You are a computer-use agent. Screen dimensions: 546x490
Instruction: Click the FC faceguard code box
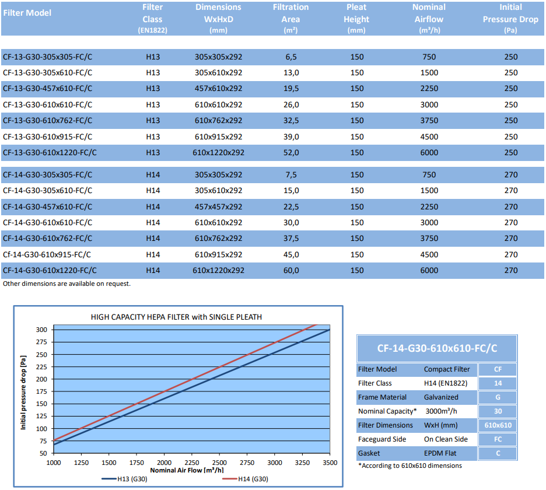(498, 439)
